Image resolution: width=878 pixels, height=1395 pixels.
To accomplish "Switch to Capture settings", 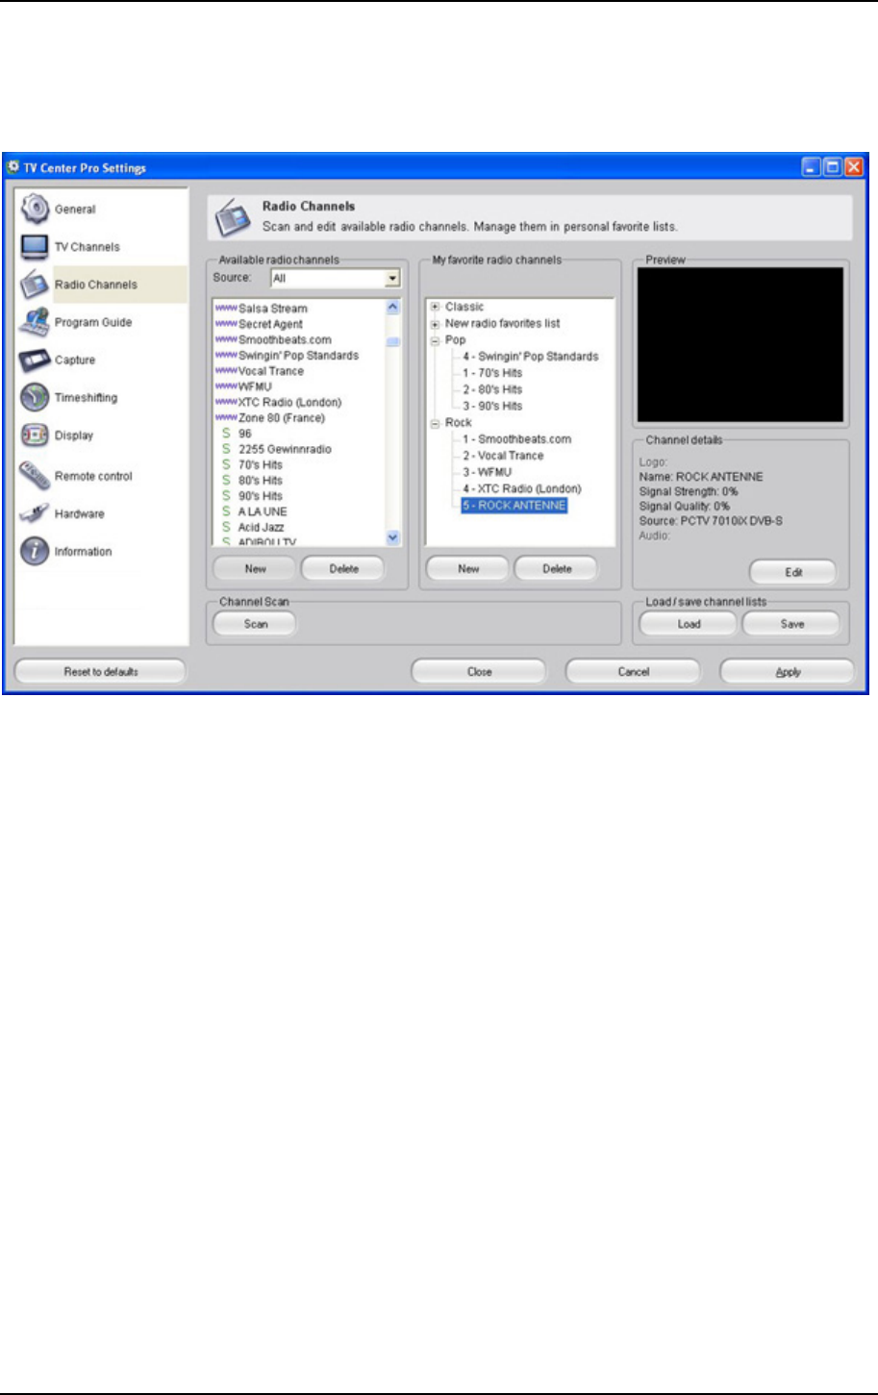I will [75, 360].
